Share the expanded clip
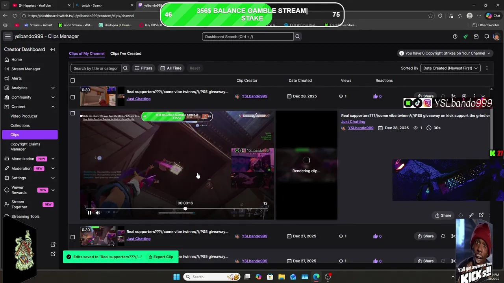The width and height of the screenshot is (504, 283). coord(443,215)
